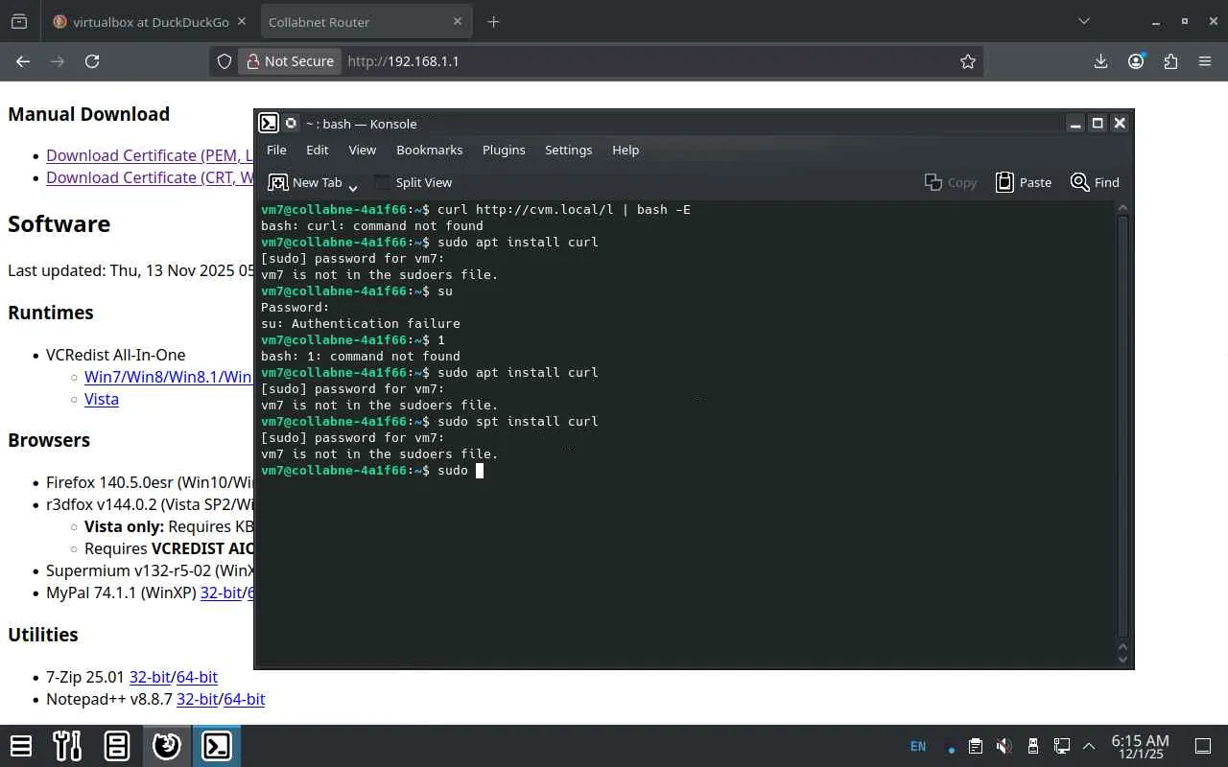Screen dimensions: 1228x767
Task: Open the Konsole File menu
Action: point(276,150)
